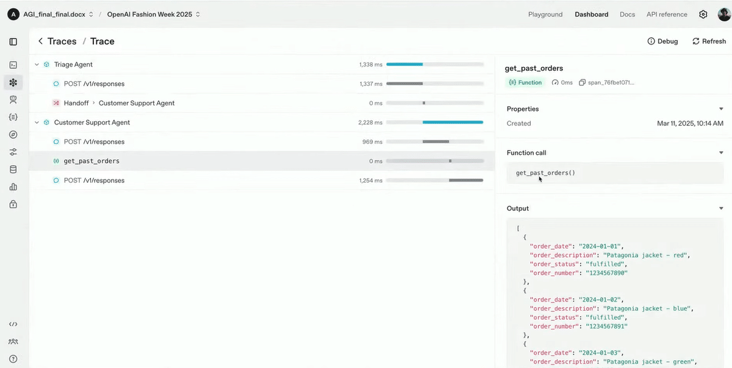The image size is (732, 368).
Task: Select the database Storage icon in sidebar
Action: [13, 169]
